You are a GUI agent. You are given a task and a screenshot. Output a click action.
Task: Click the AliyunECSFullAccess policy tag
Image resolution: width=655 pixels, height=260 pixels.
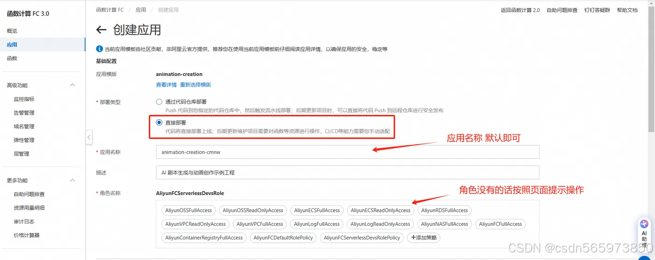click(x=317, y=210)
